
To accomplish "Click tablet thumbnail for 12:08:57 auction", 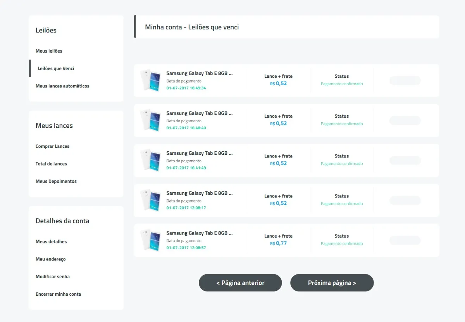I will pos(151,240).
